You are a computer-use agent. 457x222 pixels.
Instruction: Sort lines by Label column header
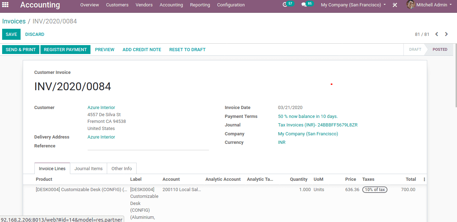[x=136, y=179]
